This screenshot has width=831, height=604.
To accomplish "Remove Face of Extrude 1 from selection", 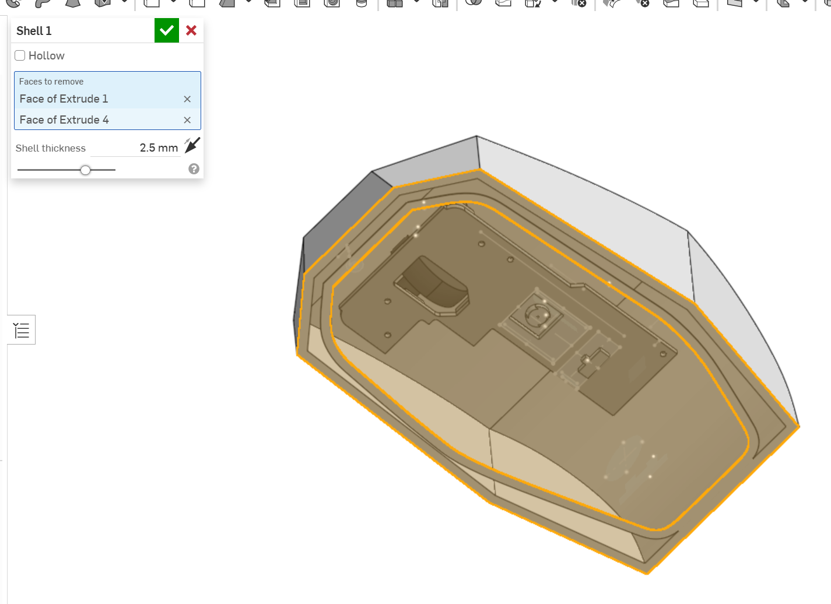I will pos(187,99).
